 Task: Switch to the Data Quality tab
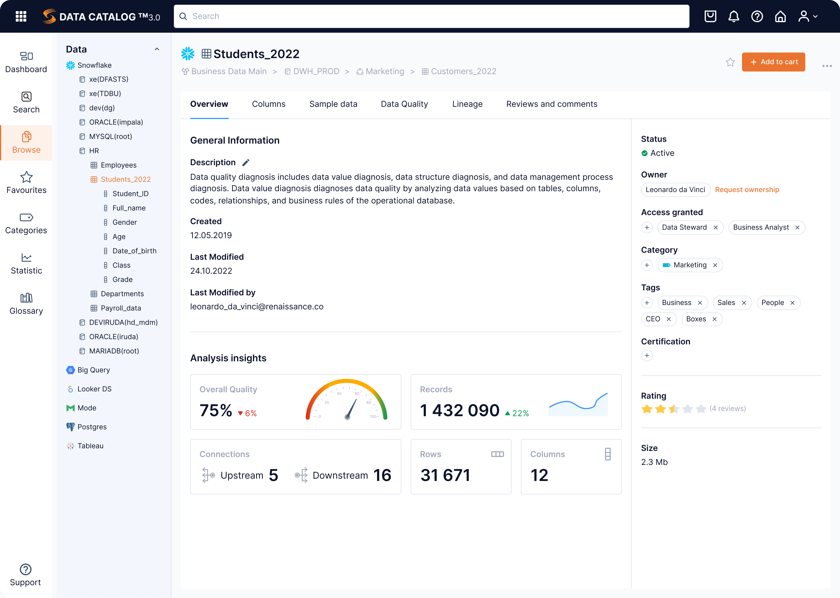pos(404,104)
